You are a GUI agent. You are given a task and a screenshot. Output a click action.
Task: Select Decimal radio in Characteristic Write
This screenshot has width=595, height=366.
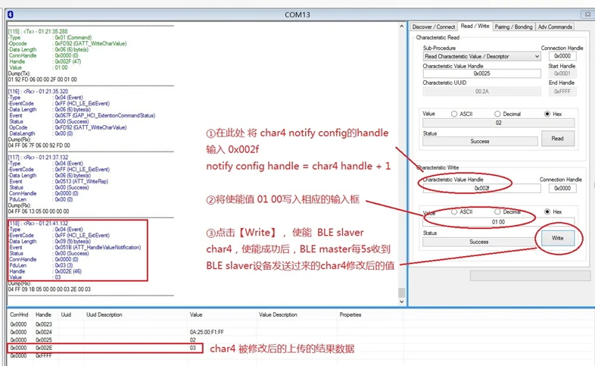click(497, 212)
